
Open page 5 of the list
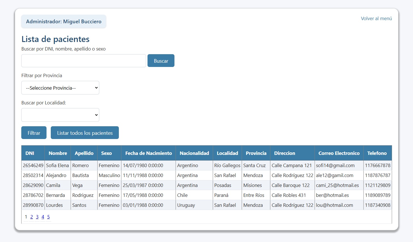(49, 217)
